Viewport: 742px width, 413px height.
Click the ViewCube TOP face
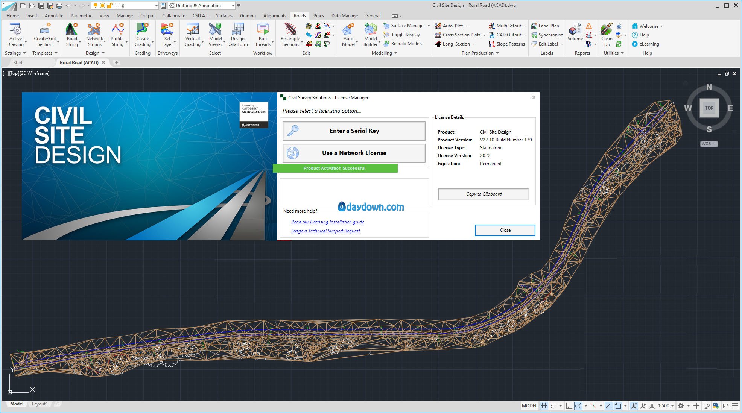pyautogui.click(x=709, y=108)
